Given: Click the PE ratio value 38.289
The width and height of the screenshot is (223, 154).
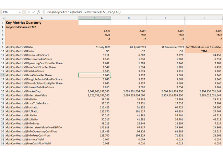Looking at the screenshot, I should [x=95, y=99].
